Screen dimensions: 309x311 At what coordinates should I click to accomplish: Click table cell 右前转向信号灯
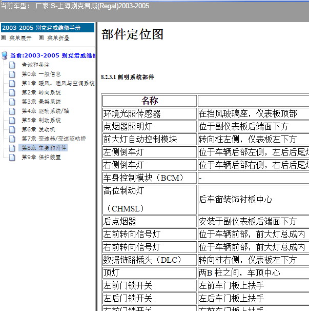coord(150,247)
